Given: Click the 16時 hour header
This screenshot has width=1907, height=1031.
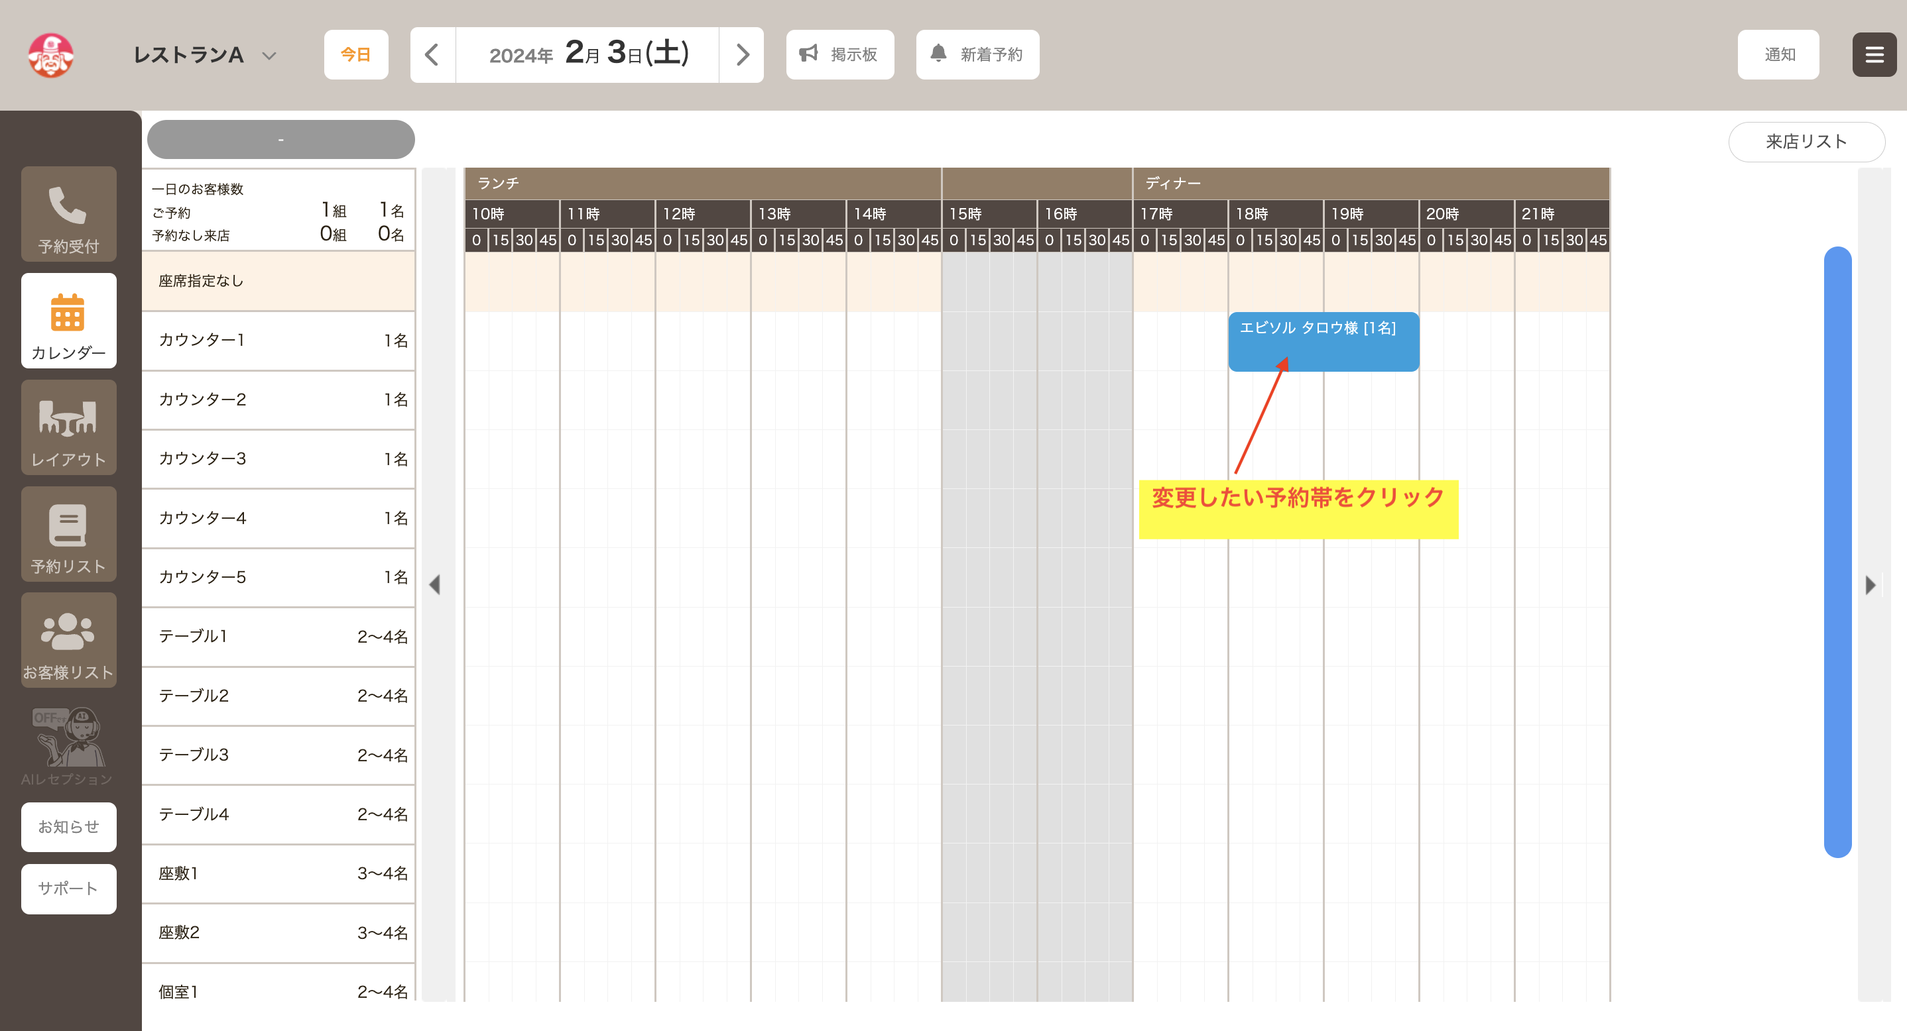Looking at the screenshot, I should 1085,214.
